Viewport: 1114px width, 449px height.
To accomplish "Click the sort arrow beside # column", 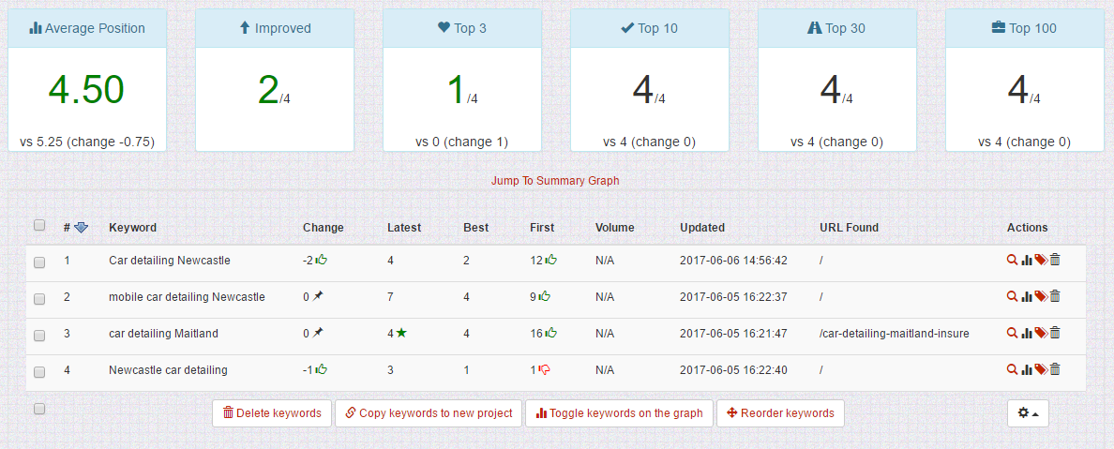I will pyautogui.click(x=81, y=228).
